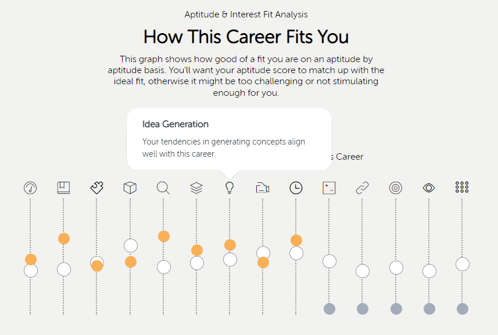Select the speedometer aptitude icon
This screenshot has height=335, width=498.
30,187
